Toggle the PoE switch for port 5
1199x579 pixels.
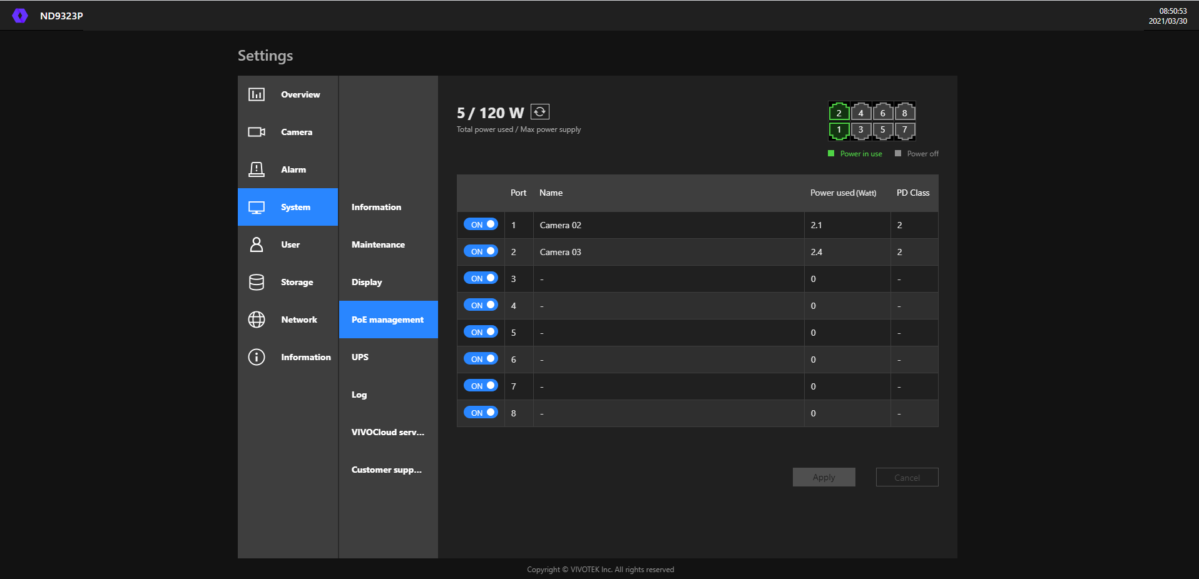pos(481,332)
